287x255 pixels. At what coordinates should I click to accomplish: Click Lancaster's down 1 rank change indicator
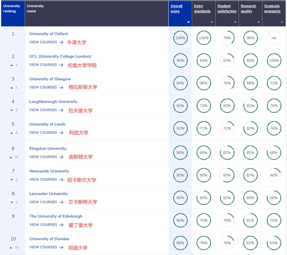14,202
